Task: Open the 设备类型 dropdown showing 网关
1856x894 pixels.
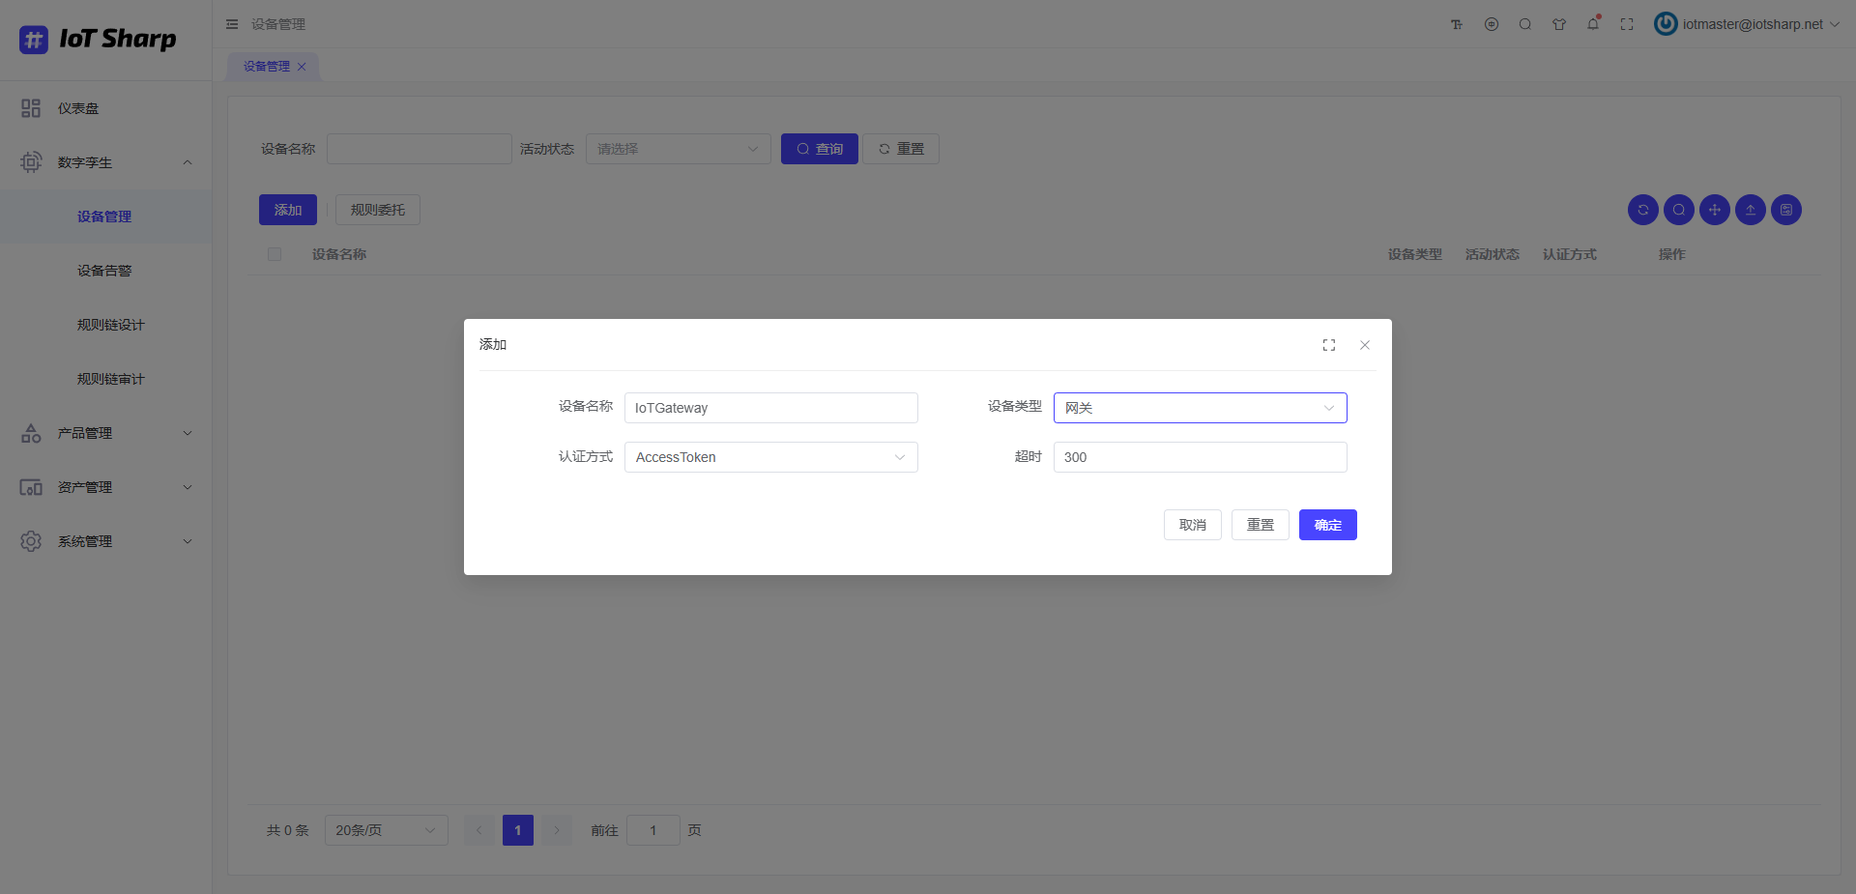Action: 1199,407
